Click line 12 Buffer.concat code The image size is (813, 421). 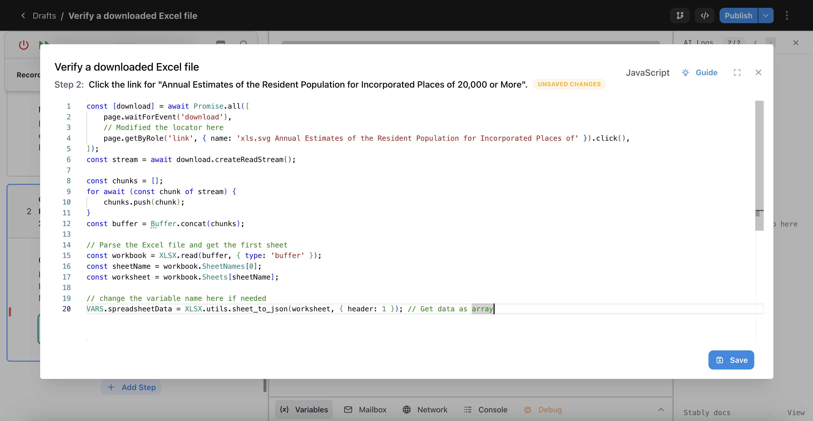[x=165, y=224]
